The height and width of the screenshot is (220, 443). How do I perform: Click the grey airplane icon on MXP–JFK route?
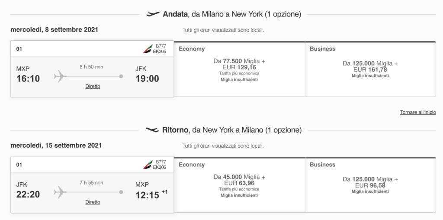pos(60,76)
